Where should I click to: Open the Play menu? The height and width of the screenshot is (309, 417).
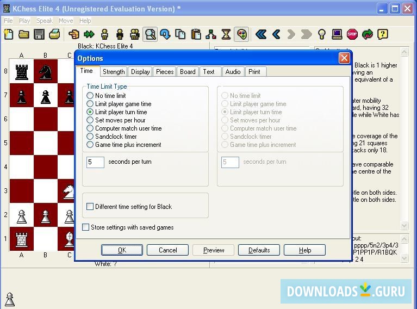point(24,21)
